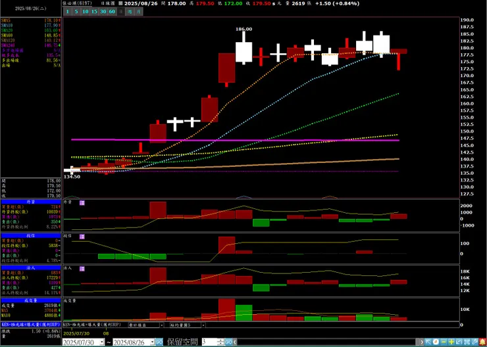The width and height of the screenshot is (487, 347).
Task: Select the 10-minute interval button
Action: (x=85, y=12)
